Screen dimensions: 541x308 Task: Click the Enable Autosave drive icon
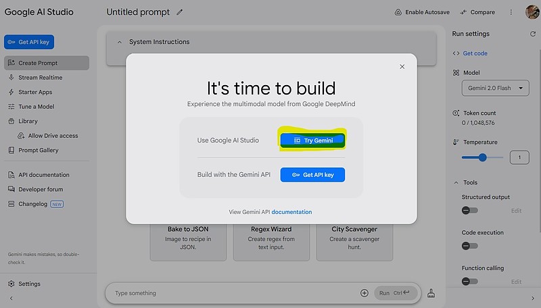(398, 12)
